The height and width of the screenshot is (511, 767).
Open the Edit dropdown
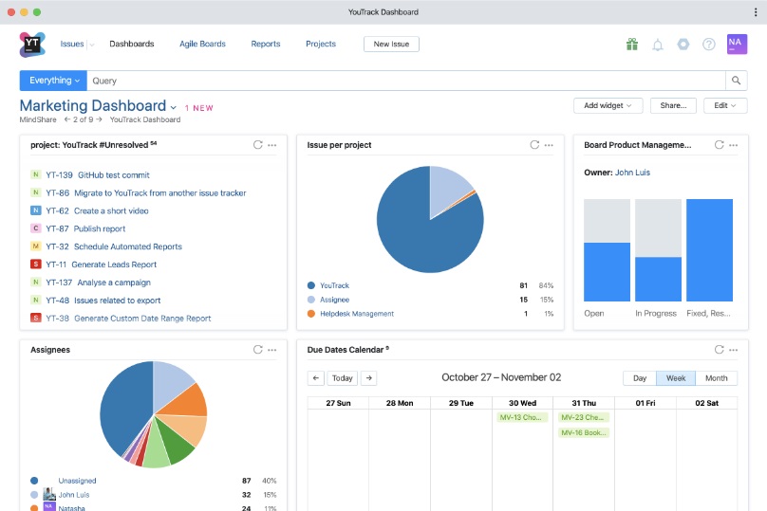coord(725,105)
